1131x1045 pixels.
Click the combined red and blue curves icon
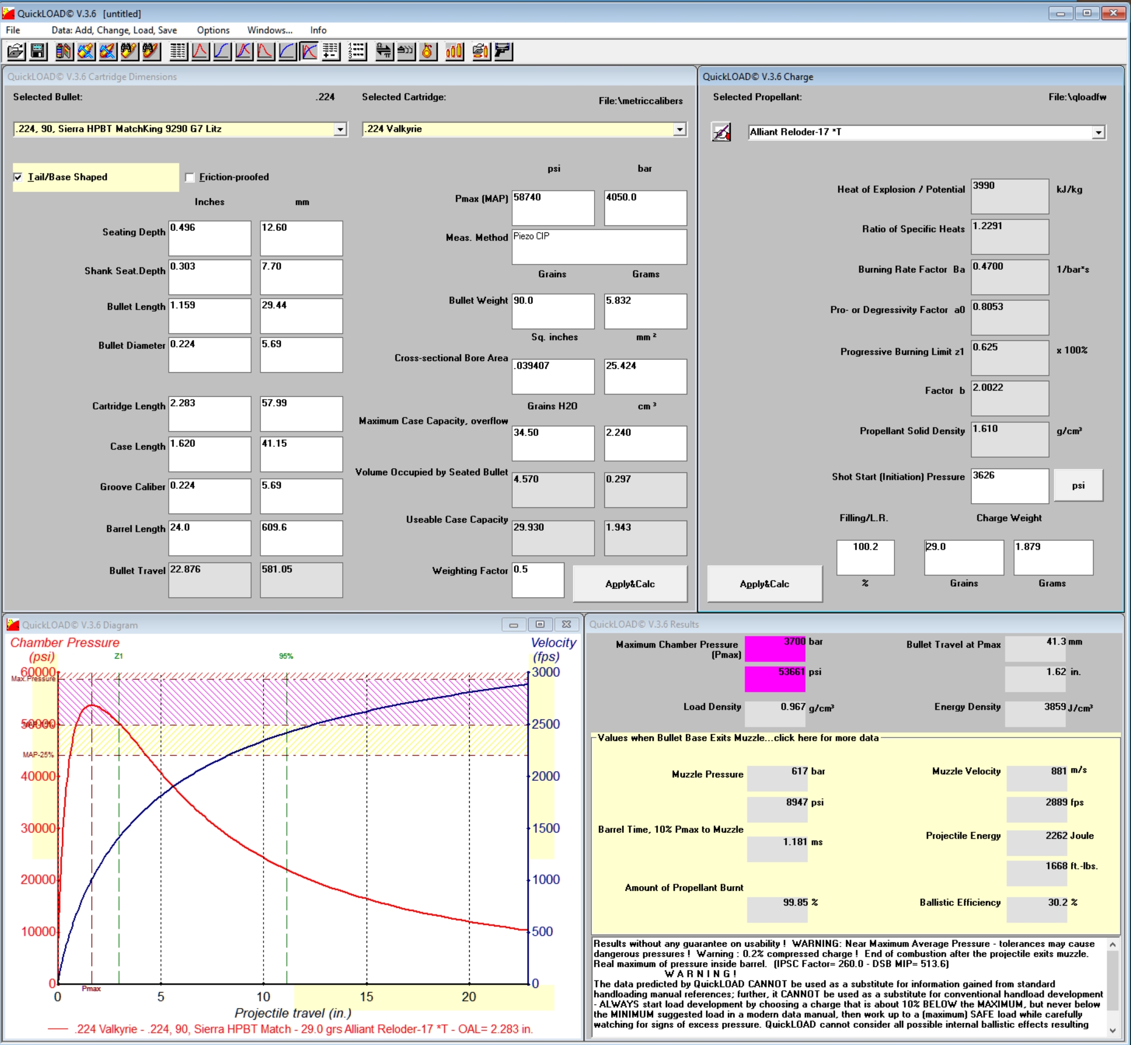244,51
